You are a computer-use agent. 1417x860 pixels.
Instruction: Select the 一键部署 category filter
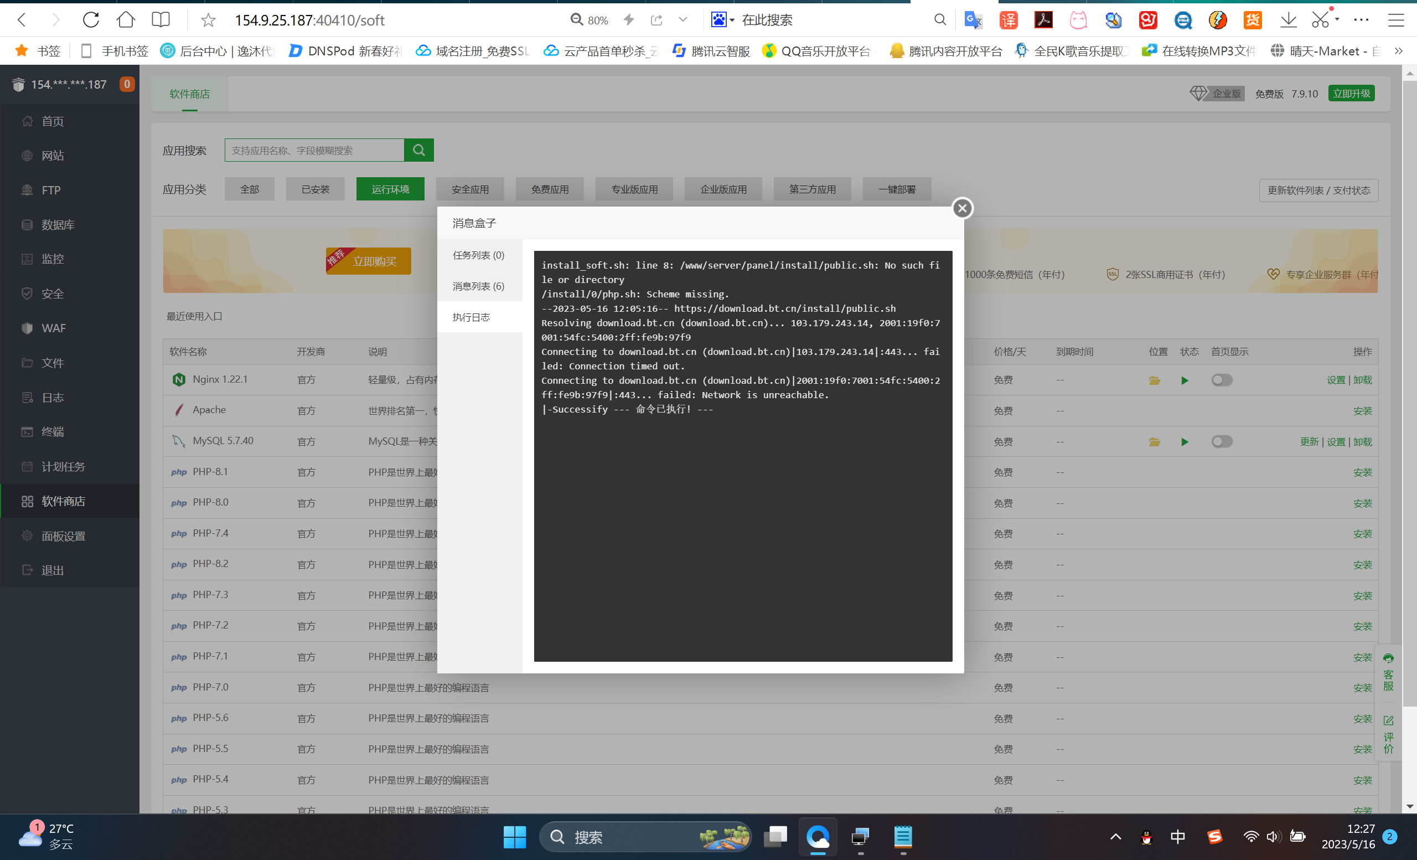(897, 189)
